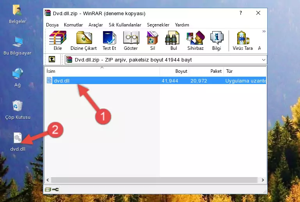Viewport: 300px width, 202px height.
Task: Select Bu Bilgisayar desktop icon
Action: pyautogui.click(x=18, y=46)
